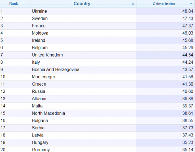
Task: Click the Hungary country name
Action: point(40,143)
